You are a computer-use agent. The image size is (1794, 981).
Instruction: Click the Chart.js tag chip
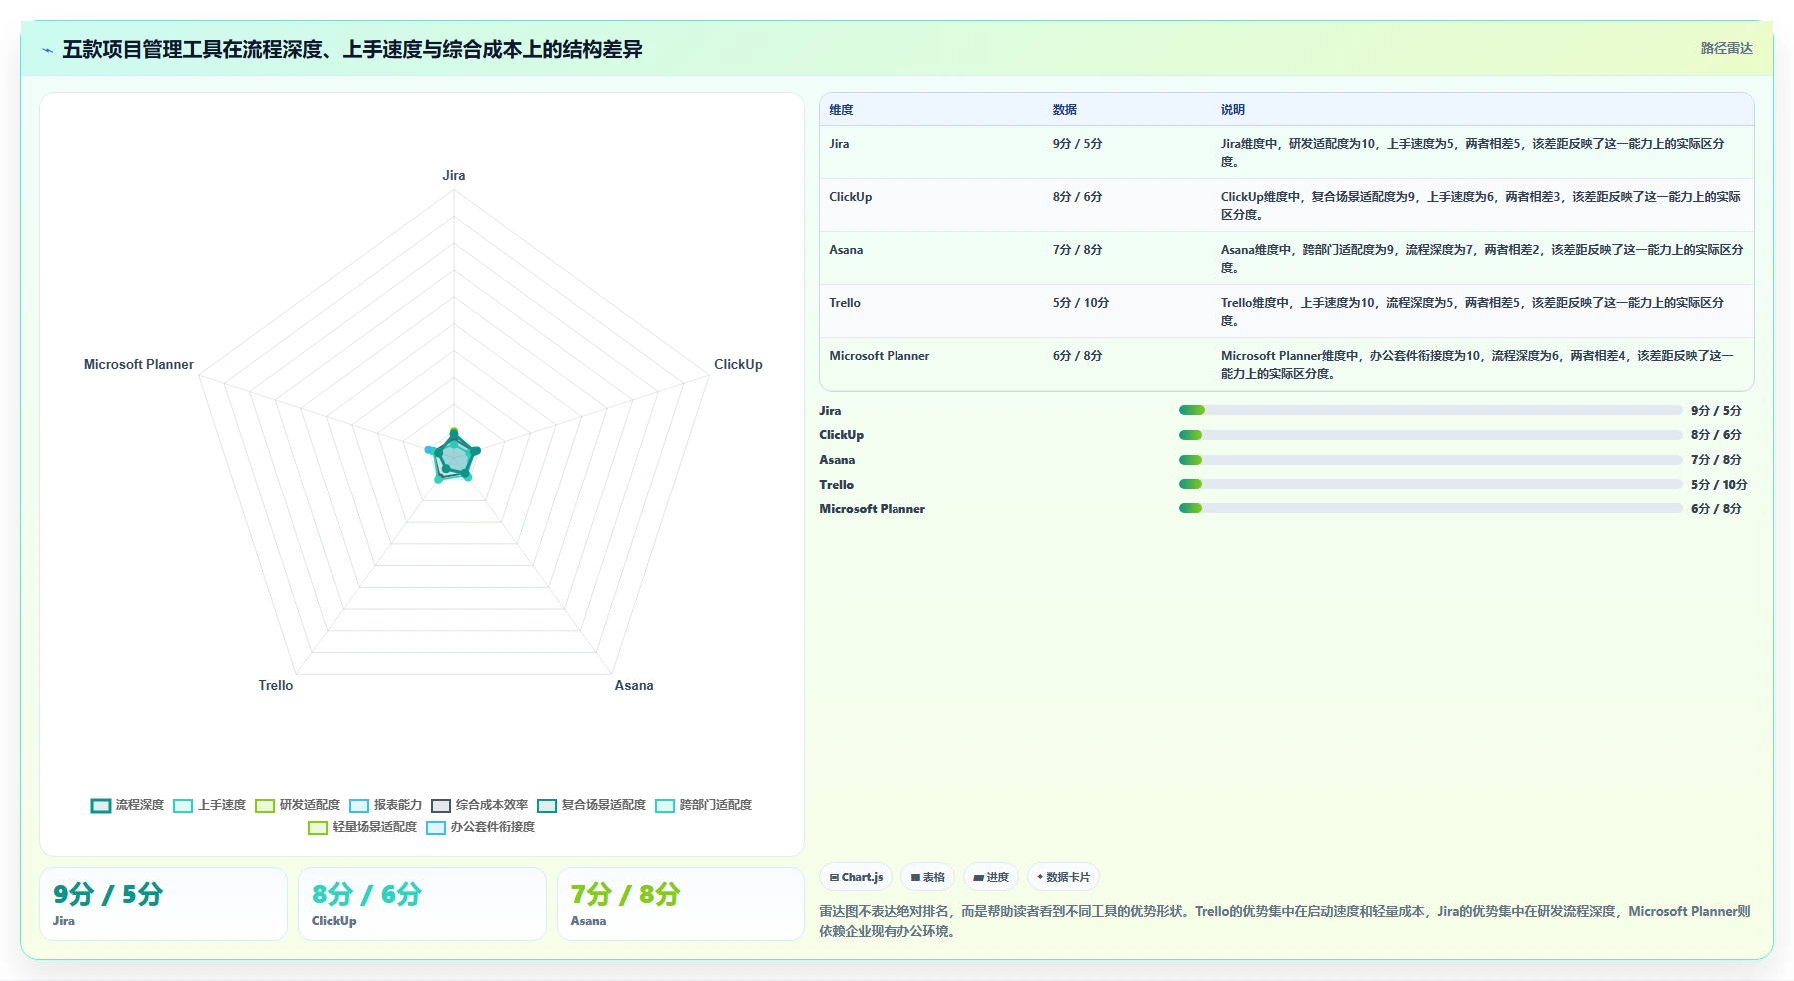point(856,877)
